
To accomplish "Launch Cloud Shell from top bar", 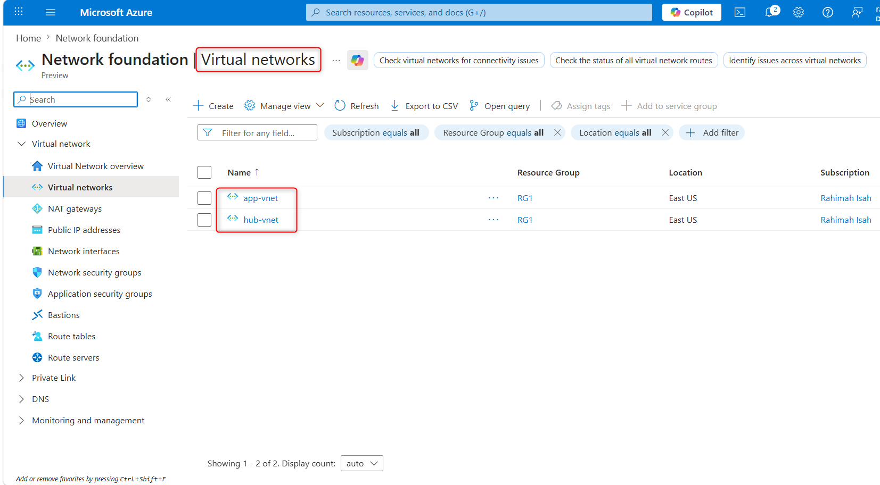I will [x=740, y=12].
